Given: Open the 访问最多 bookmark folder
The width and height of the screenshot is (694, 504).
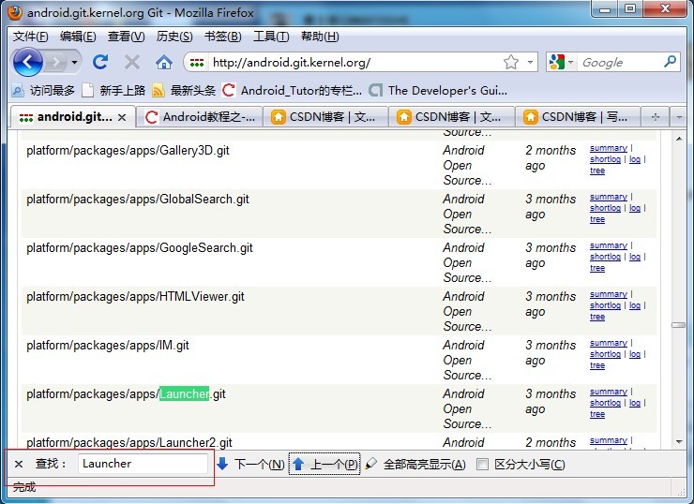Looking at the screenshot, I should [43, 91].
